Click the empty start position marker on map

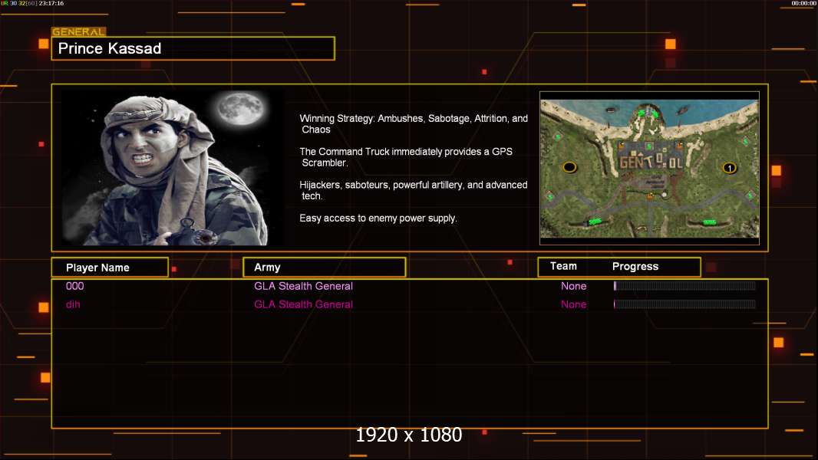coord(569,167)
